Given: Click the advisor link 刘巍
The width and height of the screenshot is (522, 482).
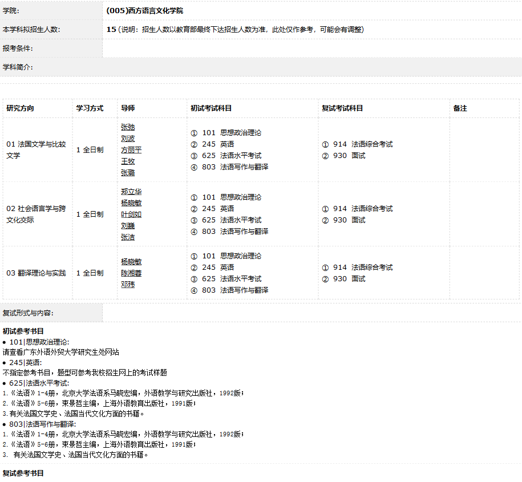Looking at the screenshot, I should (x=128, y=226).
